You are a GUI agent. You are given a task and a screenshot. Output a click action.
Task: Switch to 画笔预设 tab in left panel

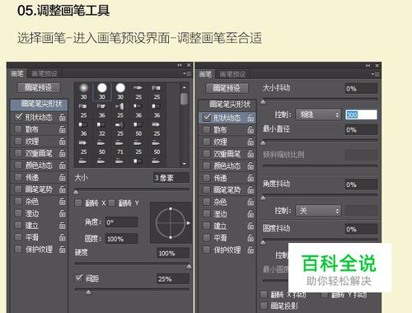[x=44, y=74]
